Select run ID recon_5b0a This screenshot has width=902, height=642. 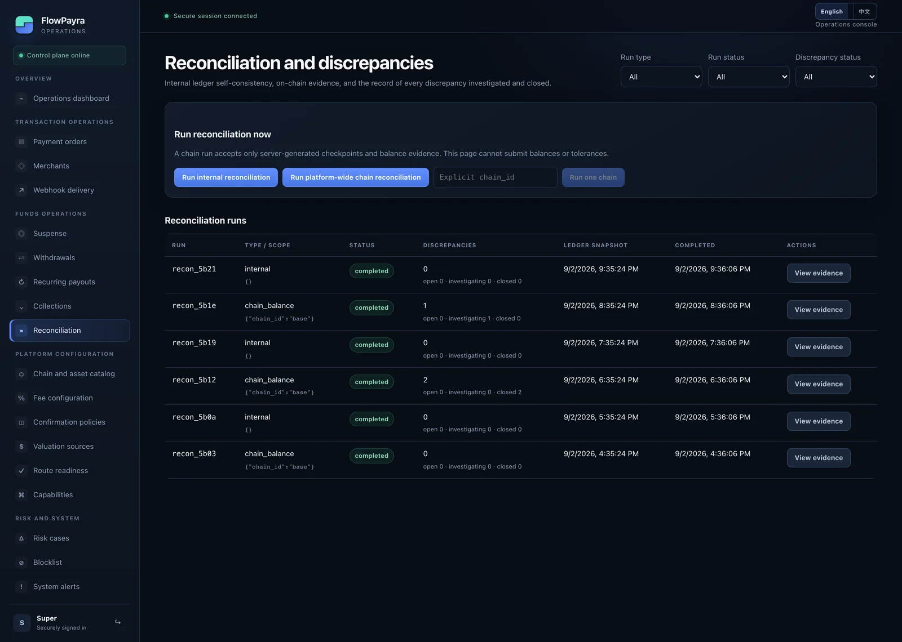click(194, 417)
